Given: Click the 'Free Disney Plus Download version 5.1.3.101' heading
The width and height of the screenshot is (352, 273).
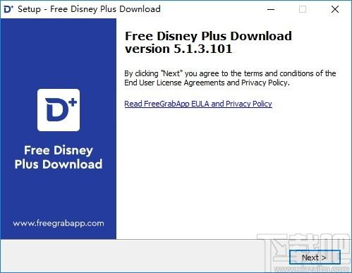Looking at the screenshot, I should point(208,42).
